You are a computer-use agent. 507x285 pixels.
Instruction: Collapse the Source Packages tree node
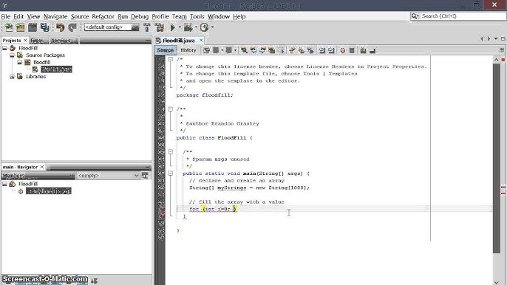12,55
